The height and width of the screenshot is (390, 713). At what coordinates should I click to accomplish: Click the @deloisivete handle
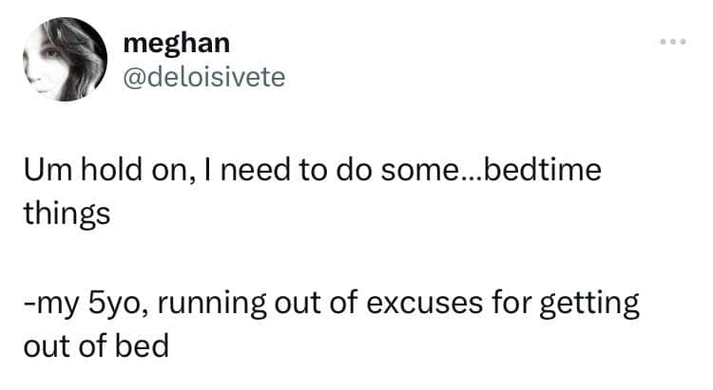[x=203, y=76]
